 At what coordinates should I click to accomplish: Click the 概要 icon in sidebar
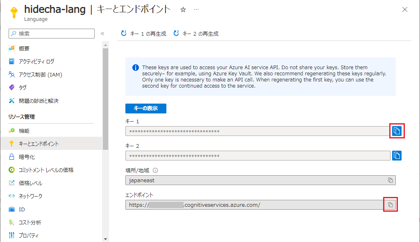click(11, 48)
